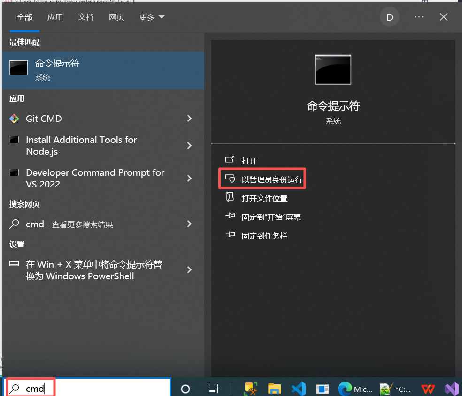Open cmd web search results entry
Image resolution: width=462 pixels, height=396 pixels.
[x=103, y=224]
